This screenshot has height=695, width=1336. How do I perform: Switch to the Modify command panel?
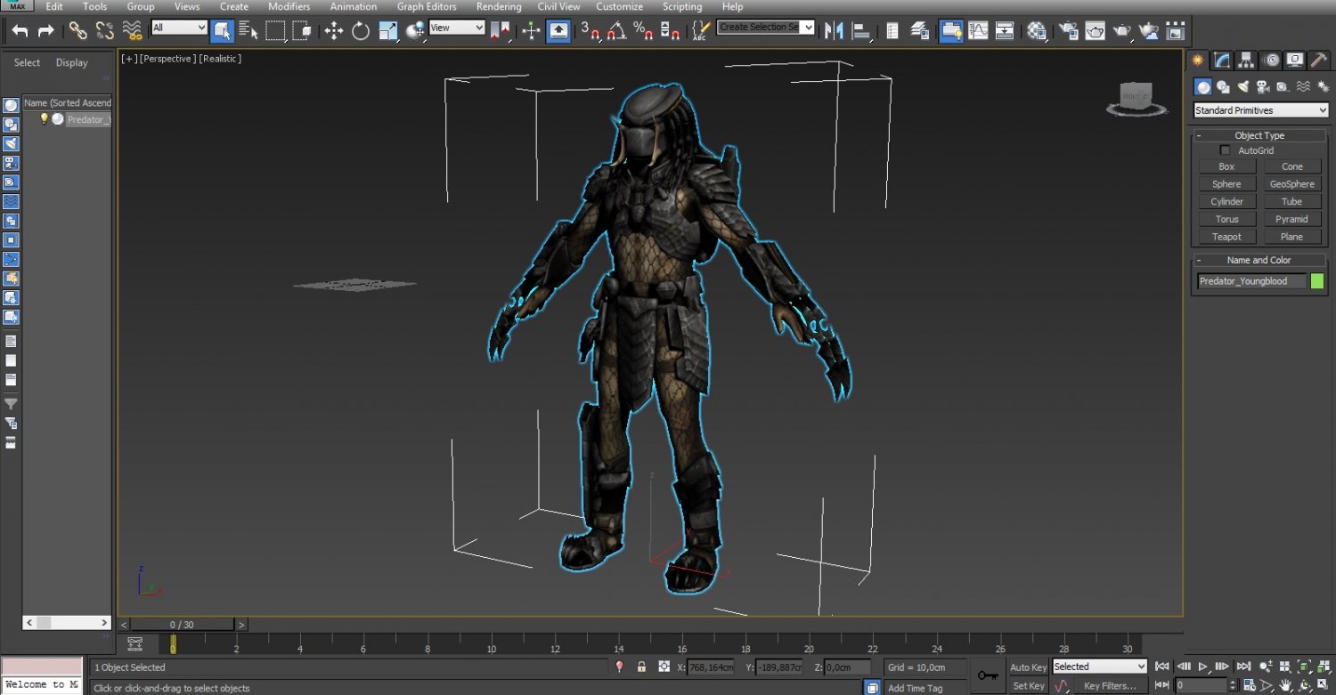pyautogui.click(x=1220, y=60)
